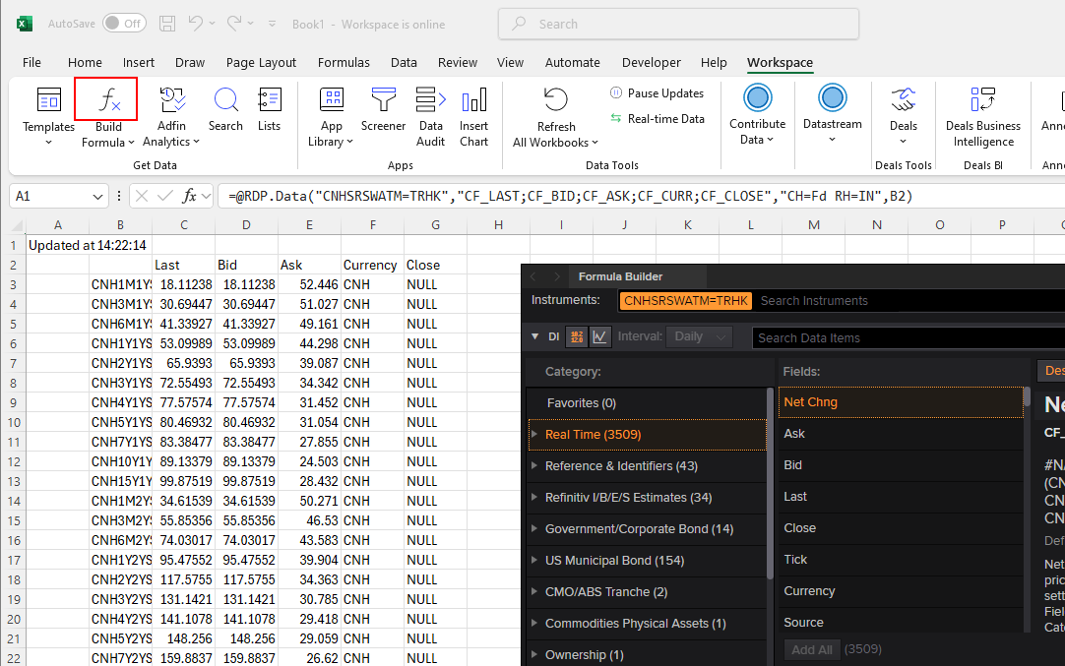The width and height of the screenshot is (1065, 666).
Task: Open the Page Layout tab
Action: pyautogui.click(x=261, y=62)
